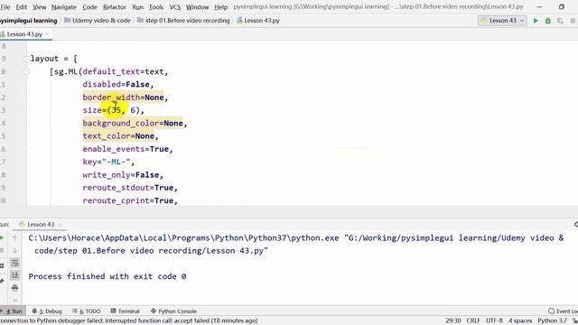Click in the background_color=None code line
Screen dimensions: 578x325
click(x=135, y=124)
